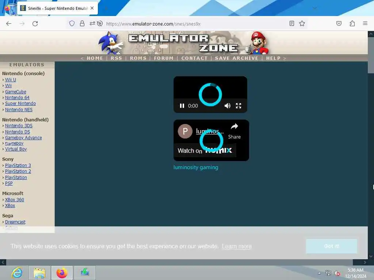The image size is (374, 280).
Task: Click the Emulator Zone header logo
Action: (x=184, y=43)
